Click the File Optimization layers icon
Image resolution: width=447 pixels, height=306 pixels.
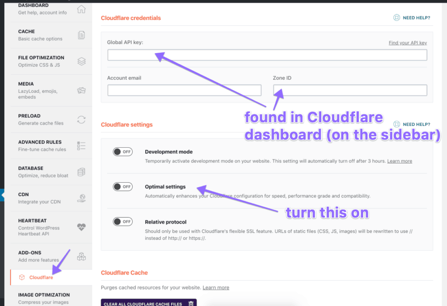coord(82,61)
